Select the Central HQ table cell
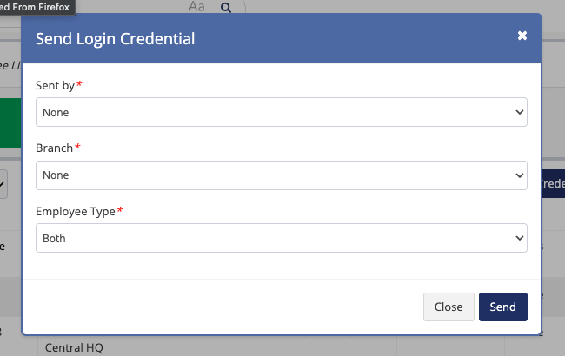 [x=74, y=347]
